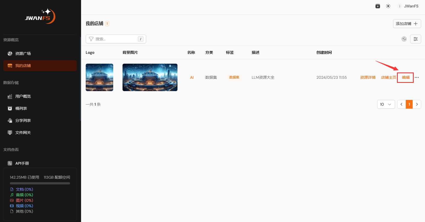Click the slash shortcut badge in search

click(141, 39)
